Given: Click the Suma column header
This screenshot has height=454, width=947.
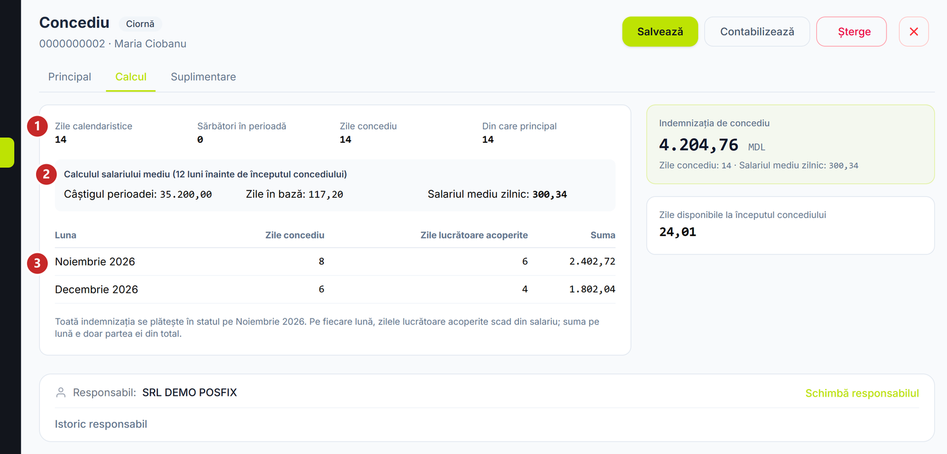Looking at the screenshot, I should [603, 235].
